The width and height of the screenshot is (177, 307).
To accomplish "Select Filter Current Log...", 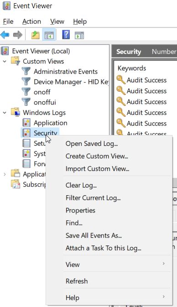I will coord(93,198).
